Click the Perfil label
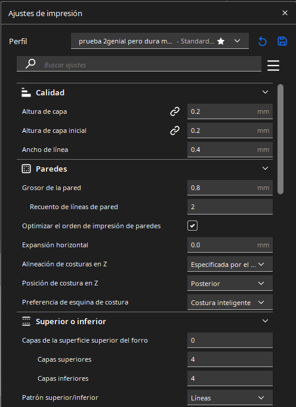This screenshot has height=407, width=296. (18, 42)
